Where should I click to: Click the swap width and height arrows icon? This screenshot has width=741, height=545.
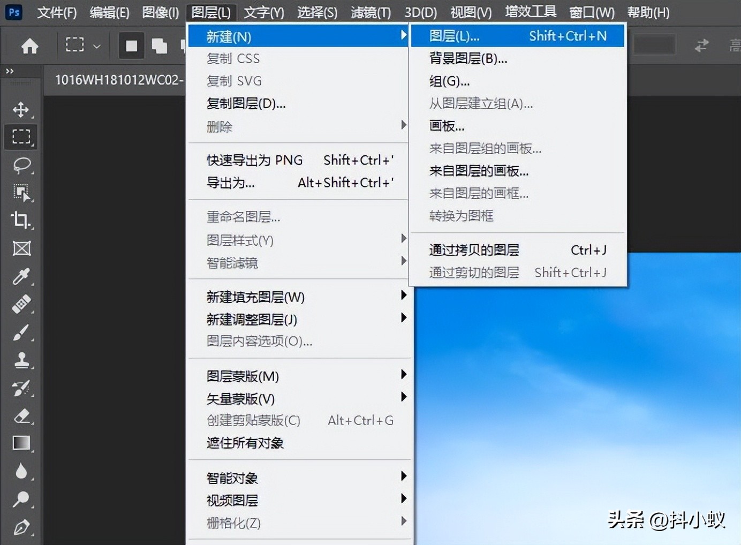tap(701, 46)
